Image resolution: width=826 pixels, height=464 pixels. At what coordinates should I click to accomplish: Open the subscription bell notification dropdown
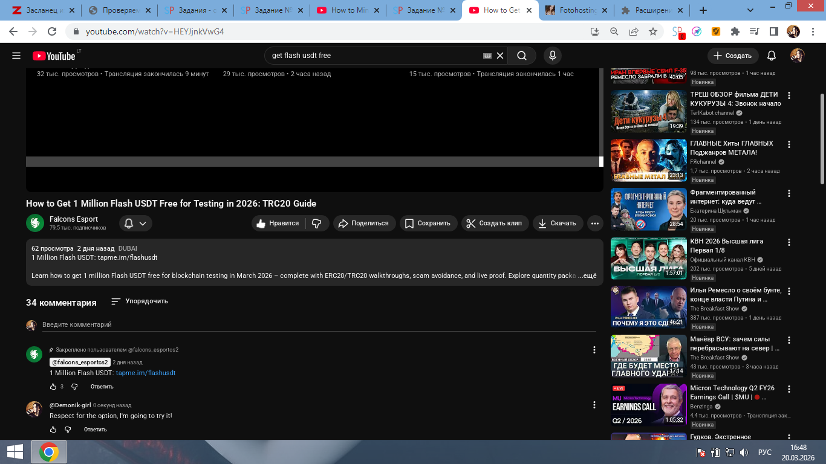click(135, 224)
